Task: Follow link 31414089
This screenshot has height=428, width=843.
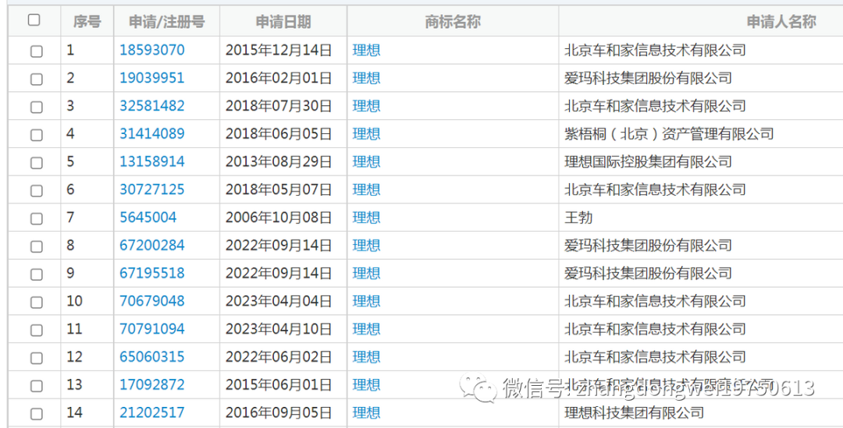Action: coord(151,134)
